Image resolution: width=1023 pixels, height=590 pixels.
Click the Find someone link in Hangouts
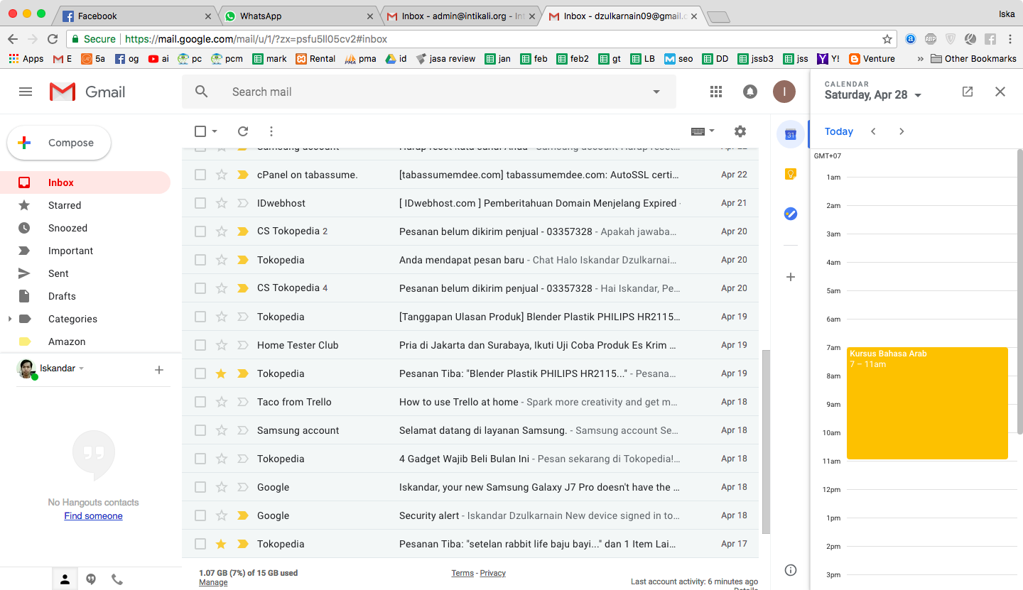[x=93, y=515]
